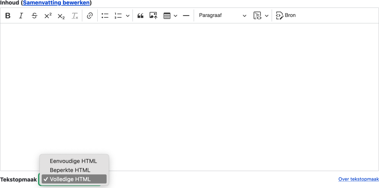379x188 pixels.
Task: Insert a numbered list
Action: (x=118, y=16)
